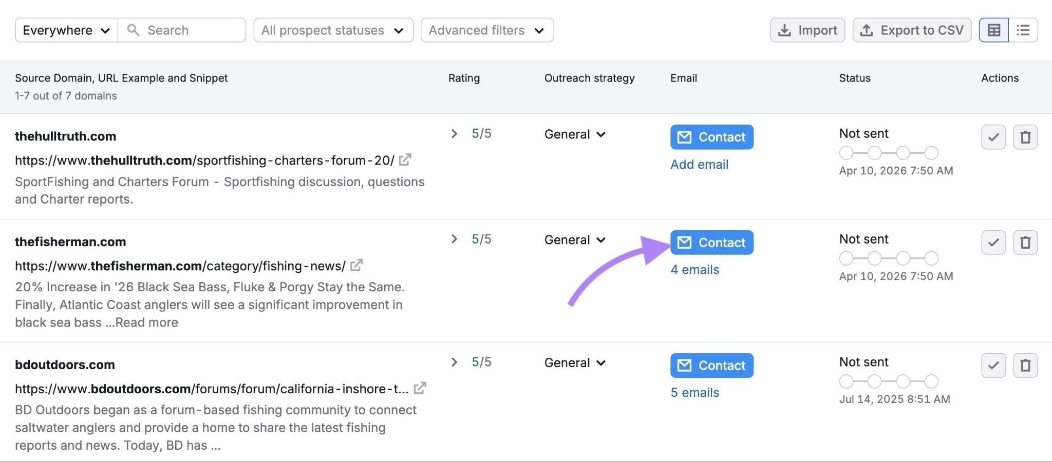
Task: Delete the bdoutdoors.com prospect
Action: point(1025,365)
